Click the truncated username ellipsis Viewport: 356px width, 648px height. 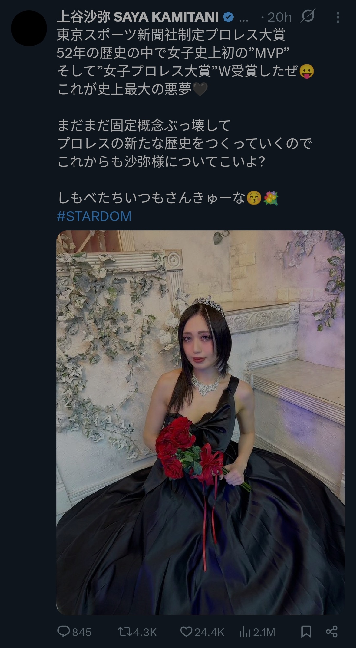(x=244, y=19)
